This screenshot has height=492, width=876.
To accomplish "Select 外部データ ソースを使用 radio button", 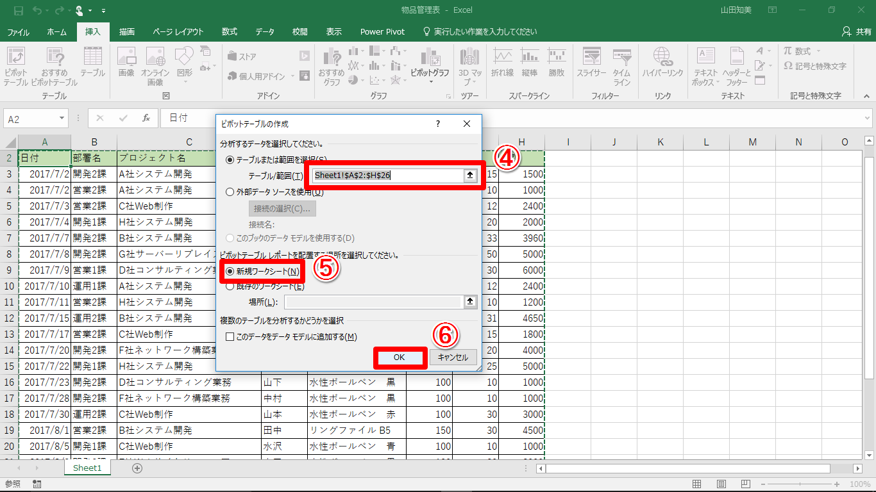I will (231, 192).
